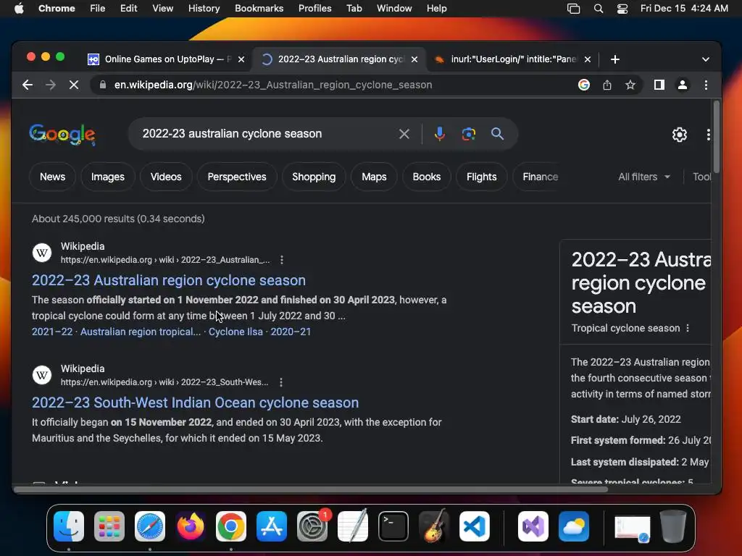Open the Trash in the dock
Image resolution: width=742 pixels, height=556 pixels.
pyautogui.click(x=673, y=526)
